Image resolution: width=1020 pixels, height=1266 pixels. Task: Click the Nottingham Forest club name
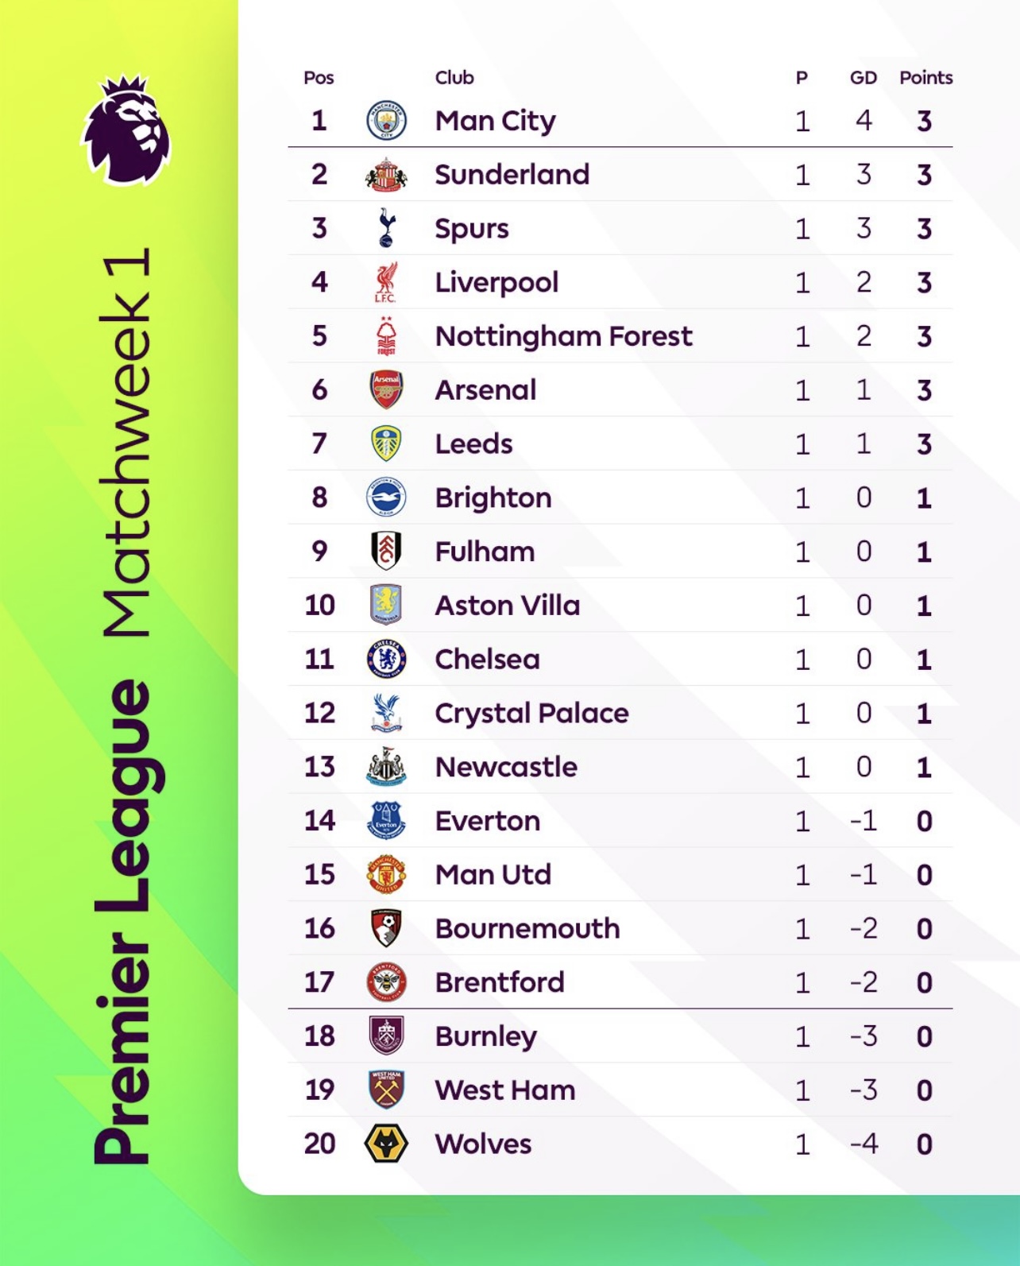563,336
